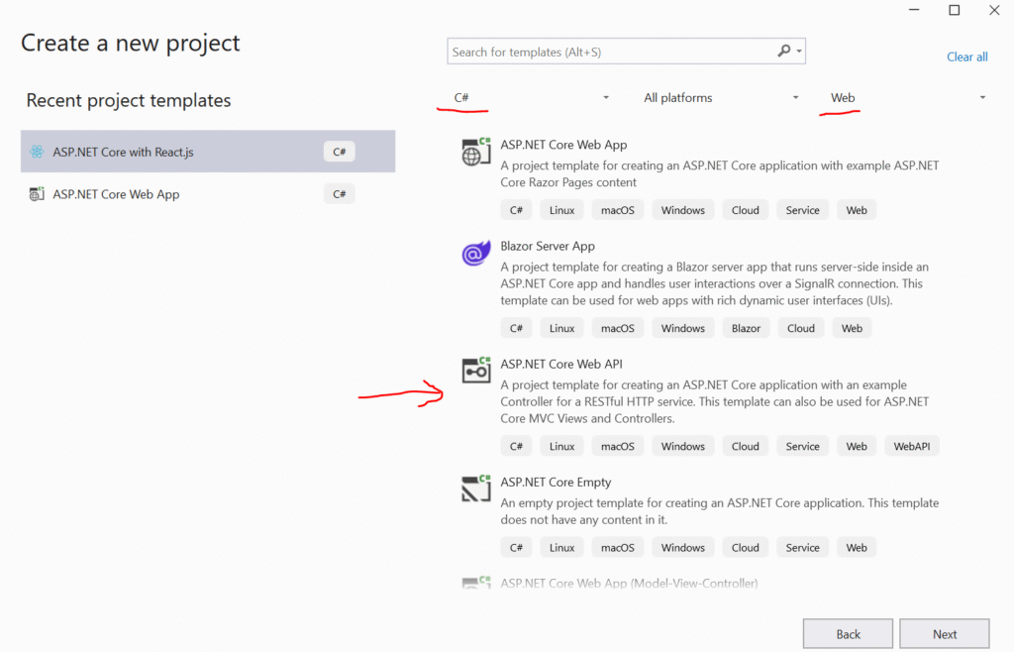Viewport: 1014px width, 652px height.
Task: Click the React.js icon in recent templates
Action: pyautogui.click(x=37, y=152)
